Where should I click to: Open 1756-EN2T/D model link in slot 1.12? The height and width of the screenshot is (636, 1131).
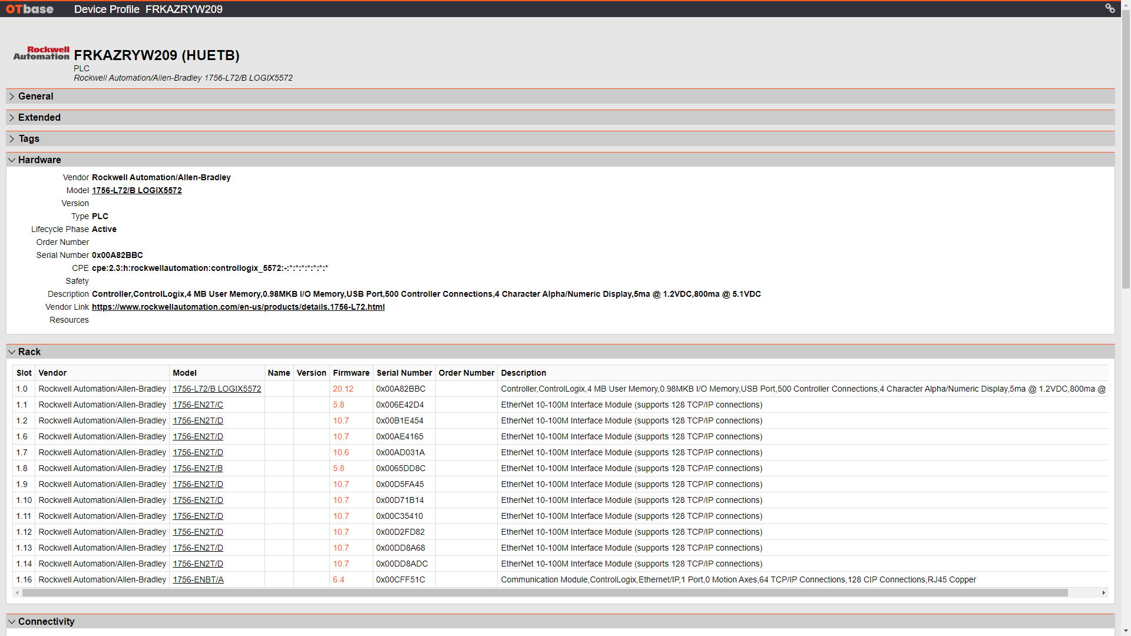[198, 532]
